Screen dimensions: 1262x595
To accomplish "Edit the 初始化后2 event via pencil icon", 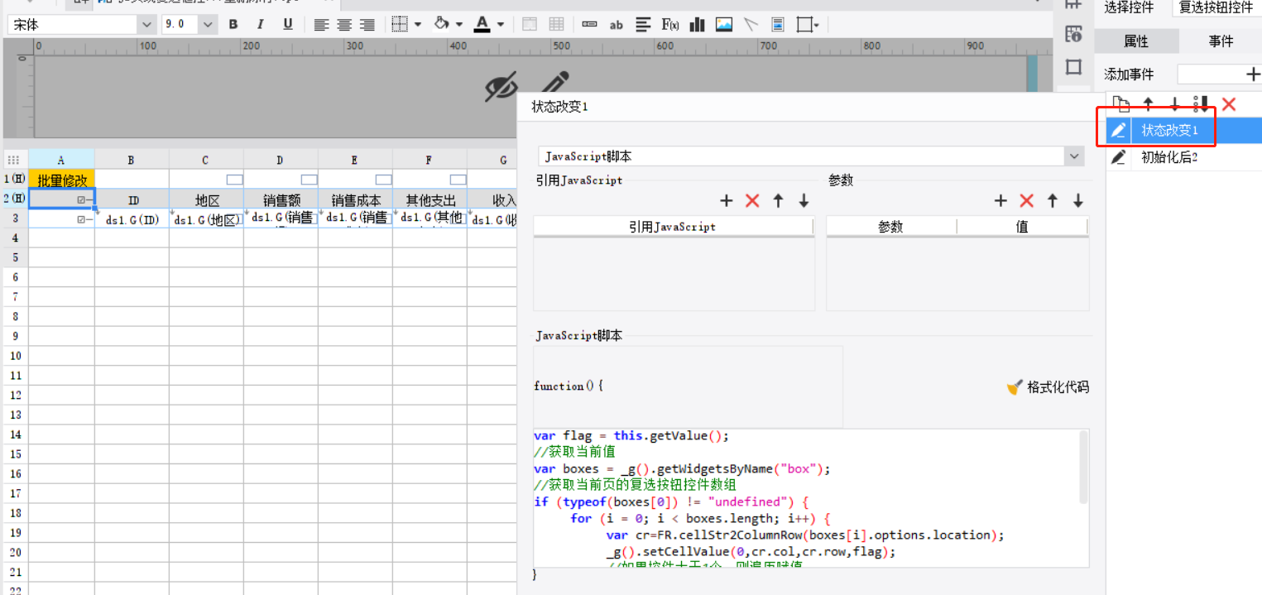I will click(x=1119, y=157).
